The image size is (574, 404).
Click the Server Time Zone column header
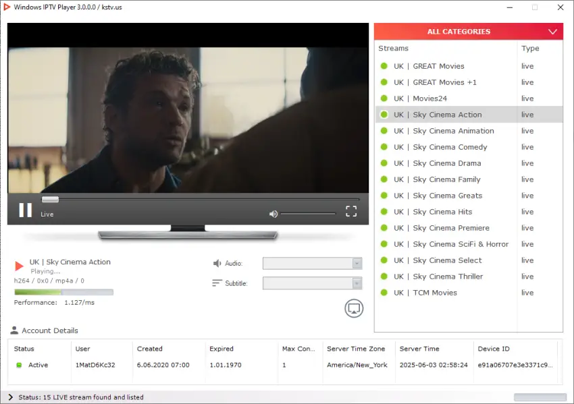356,349
